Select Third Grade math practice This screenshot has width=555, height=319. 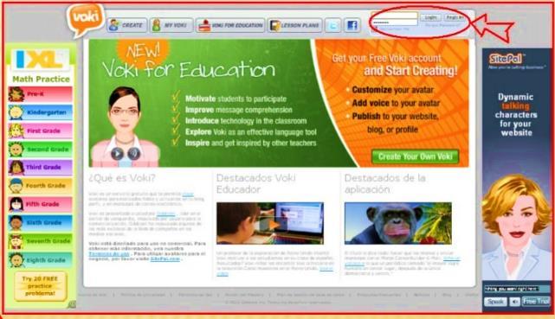pos(41,168)
